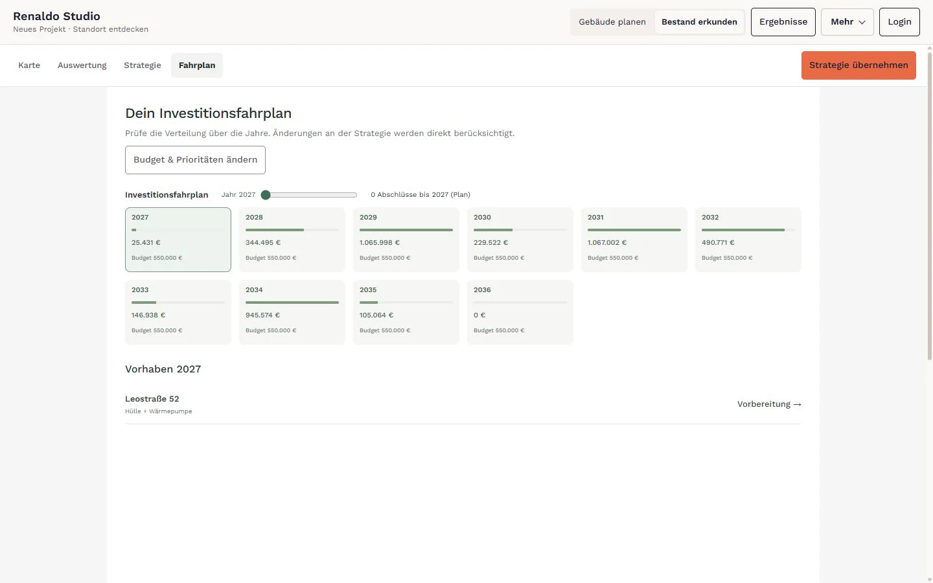Screen dimensions: 933x583
Task: Open the Leostraße 52 project row
Action: (463, 404)
